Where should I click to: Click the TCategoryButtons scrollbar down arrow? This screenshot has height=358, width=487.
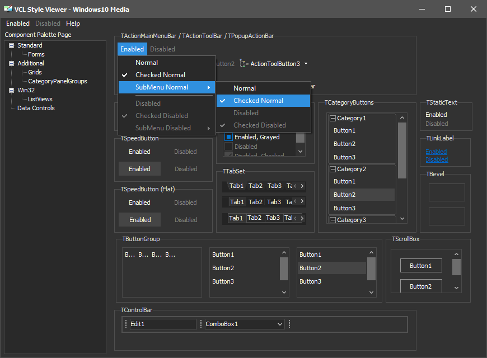[x=402, y=219]
